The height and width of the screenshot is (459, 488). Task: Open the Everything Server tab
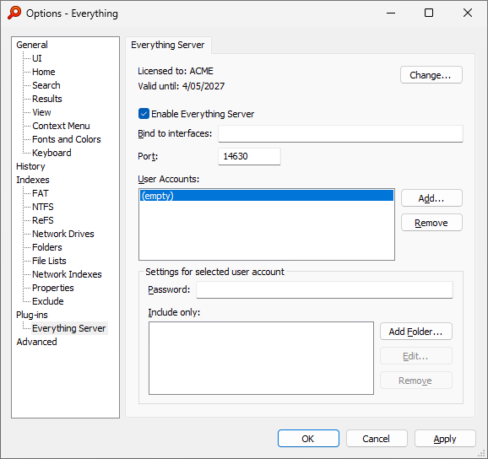tap(168, 45)
